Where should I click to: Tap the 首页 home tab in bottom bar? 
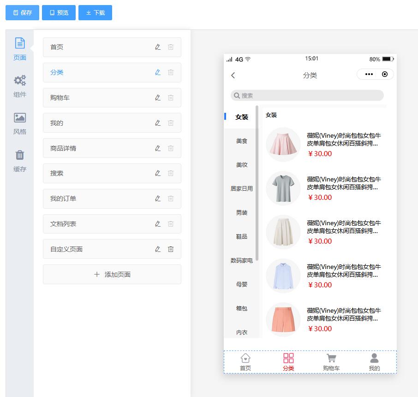click(245, 362)
